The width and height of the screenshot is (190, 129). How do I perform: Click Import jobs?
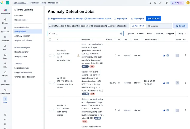pos(137,19)
